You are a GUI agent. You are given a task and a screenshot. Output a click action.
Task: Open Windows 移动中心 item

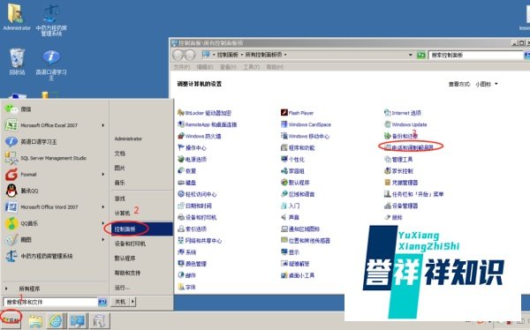[x=306, y=136]
